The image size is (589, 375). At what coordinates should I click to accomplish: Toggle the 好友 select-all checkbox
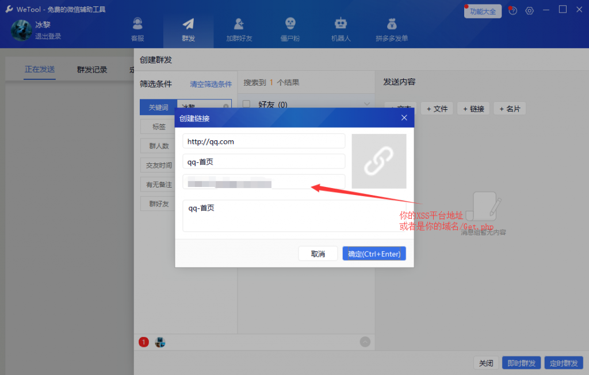247,104
